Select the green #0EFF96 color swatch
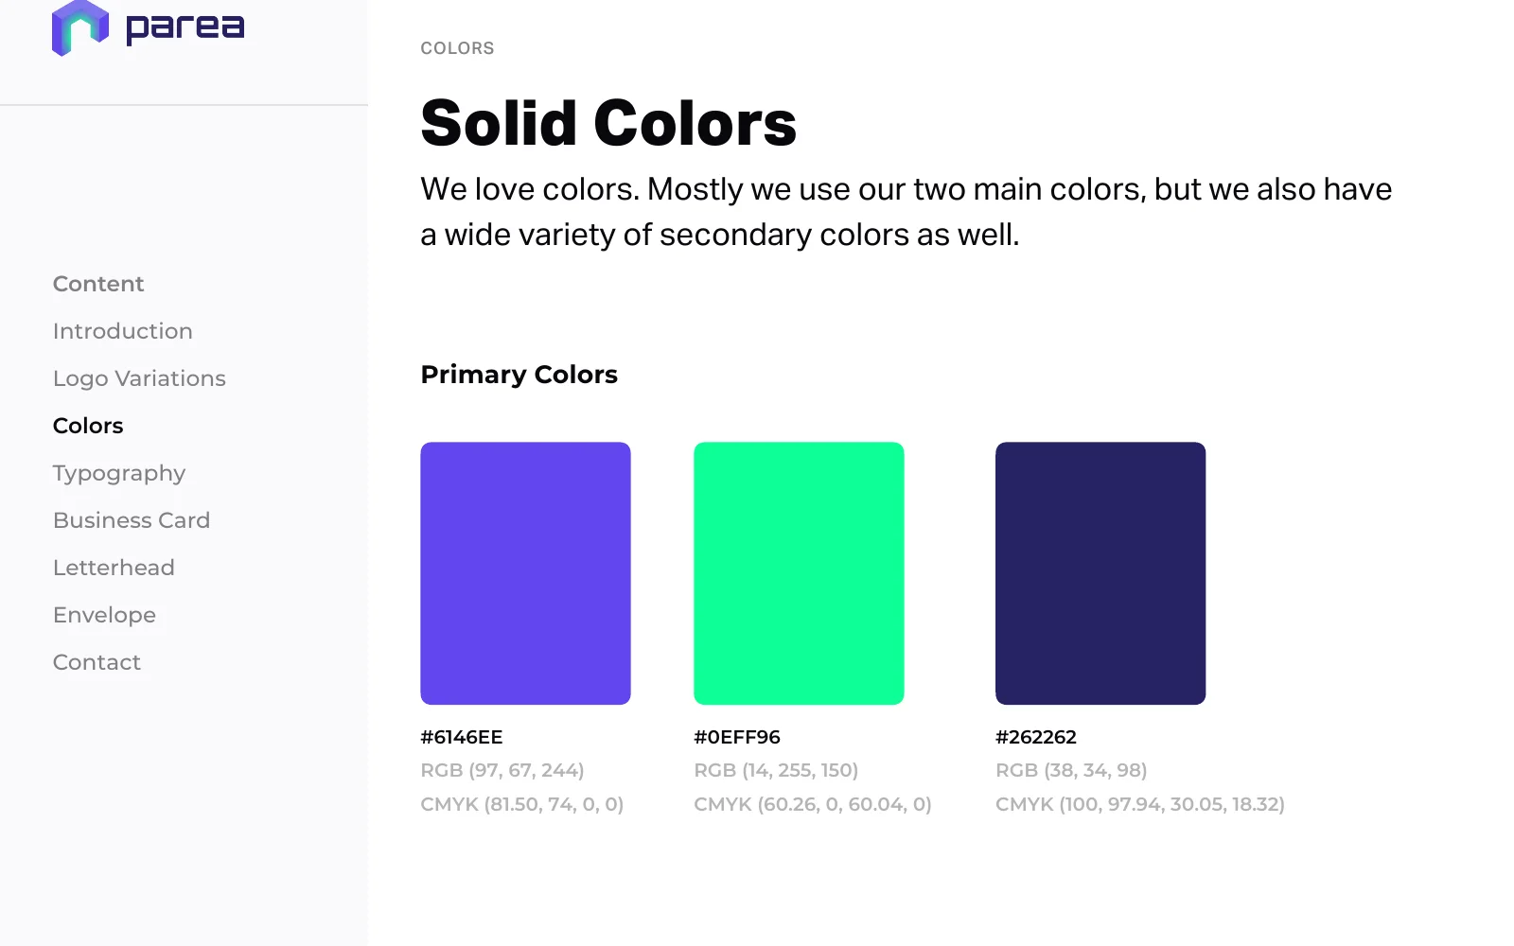 point(799,573)
